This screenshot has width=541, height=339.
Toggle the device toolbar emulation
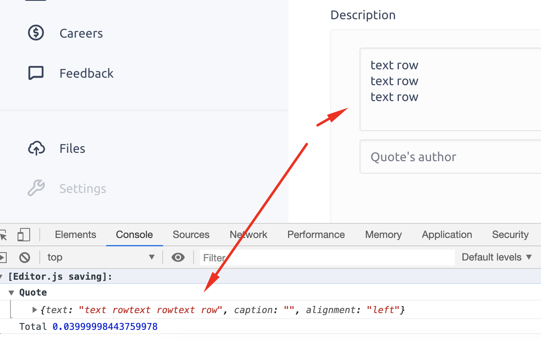(x=24, y=234)
